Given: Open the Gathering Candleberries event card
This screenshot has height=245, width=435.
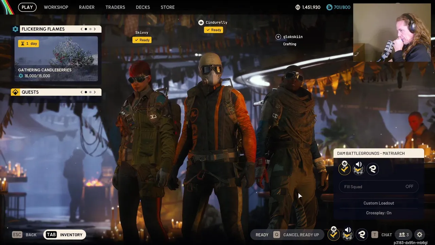Looking at the screenshot, I should [56, 59].
